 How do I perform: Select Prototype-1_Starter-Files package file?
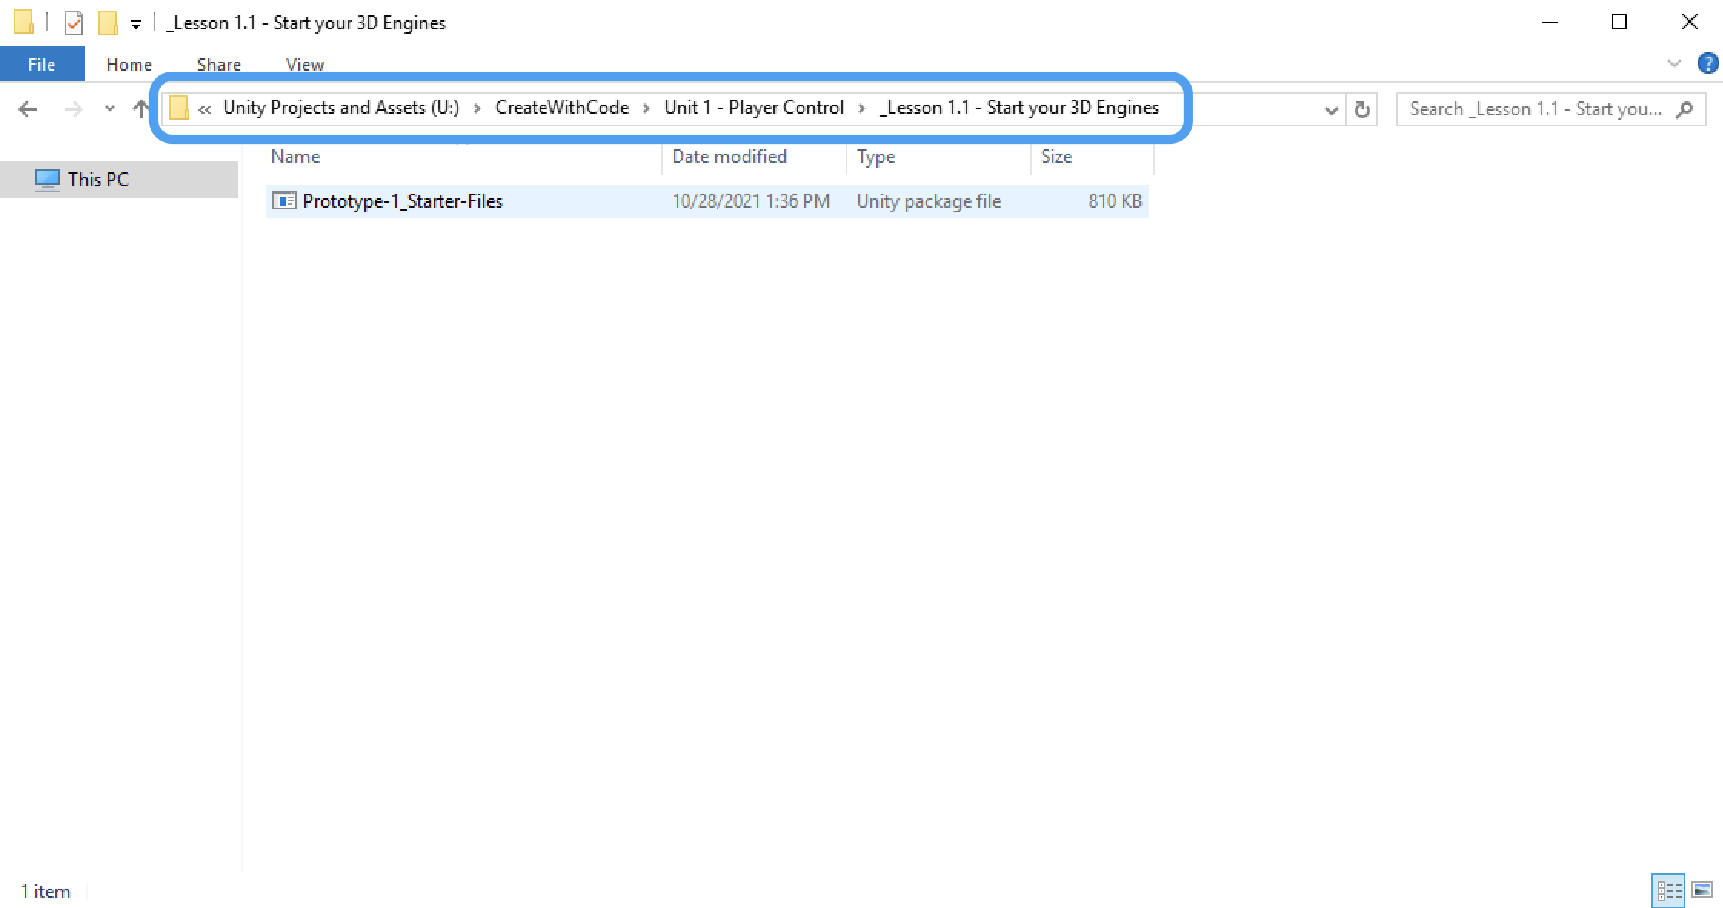402,201
